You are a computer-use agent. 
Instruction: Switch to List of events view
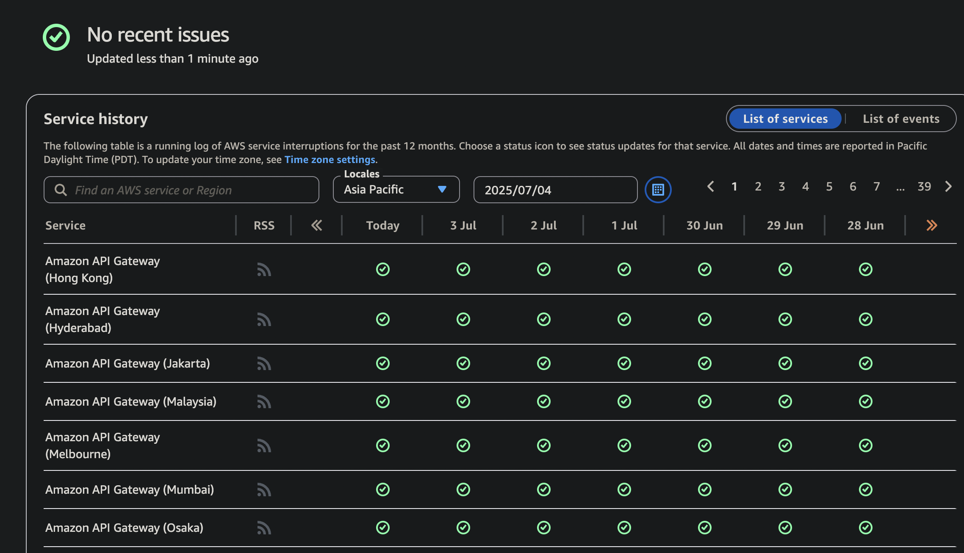[901, 119]
